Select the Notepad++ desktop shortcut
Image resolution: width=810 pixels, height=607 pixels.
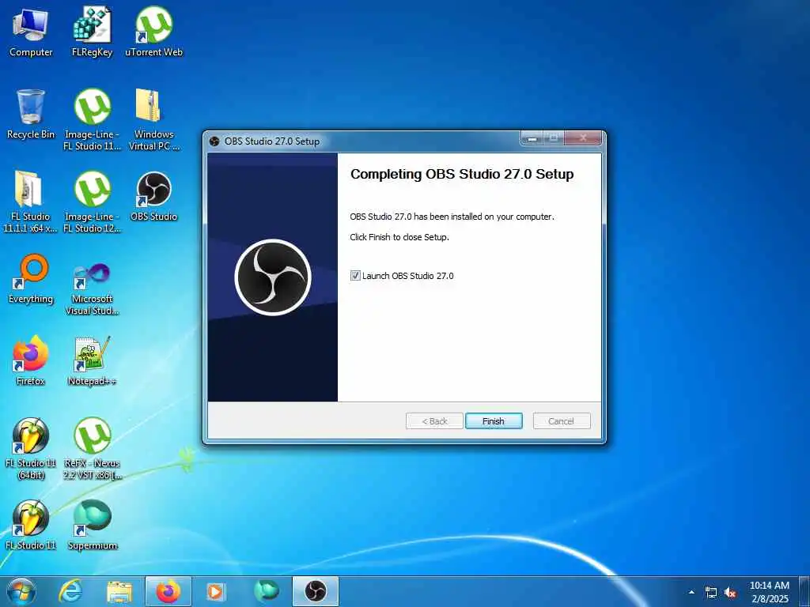click(92, 360)
